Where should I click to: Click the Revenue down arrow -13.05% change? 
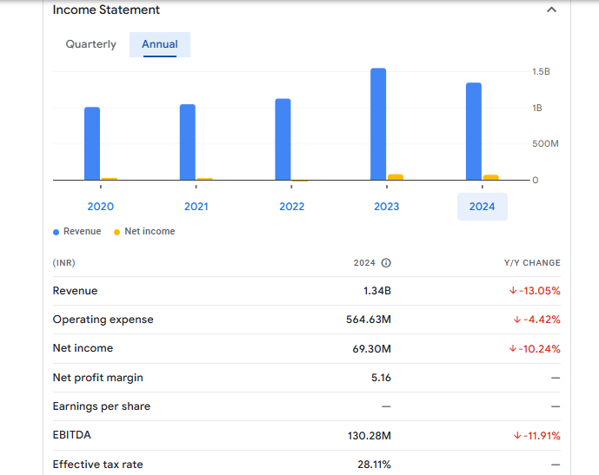pos(535,291)
